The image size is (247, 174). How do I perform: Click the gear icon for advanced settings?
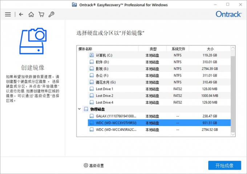[86, 165]
